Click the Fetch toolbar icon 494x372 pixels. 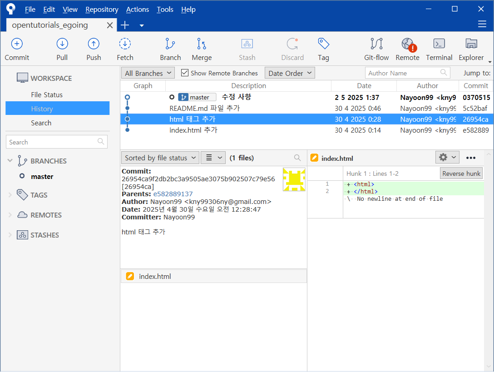[x=125, y=44]
